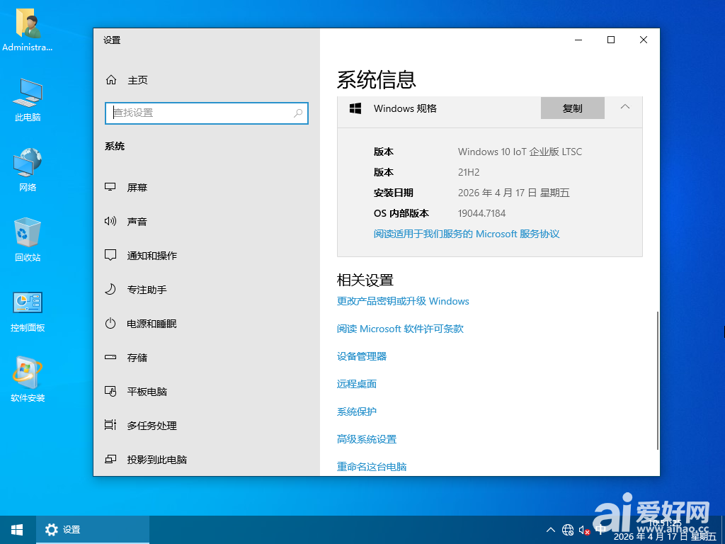
Task: Select 平板电脑 in the sidebar
Action: 206,391
